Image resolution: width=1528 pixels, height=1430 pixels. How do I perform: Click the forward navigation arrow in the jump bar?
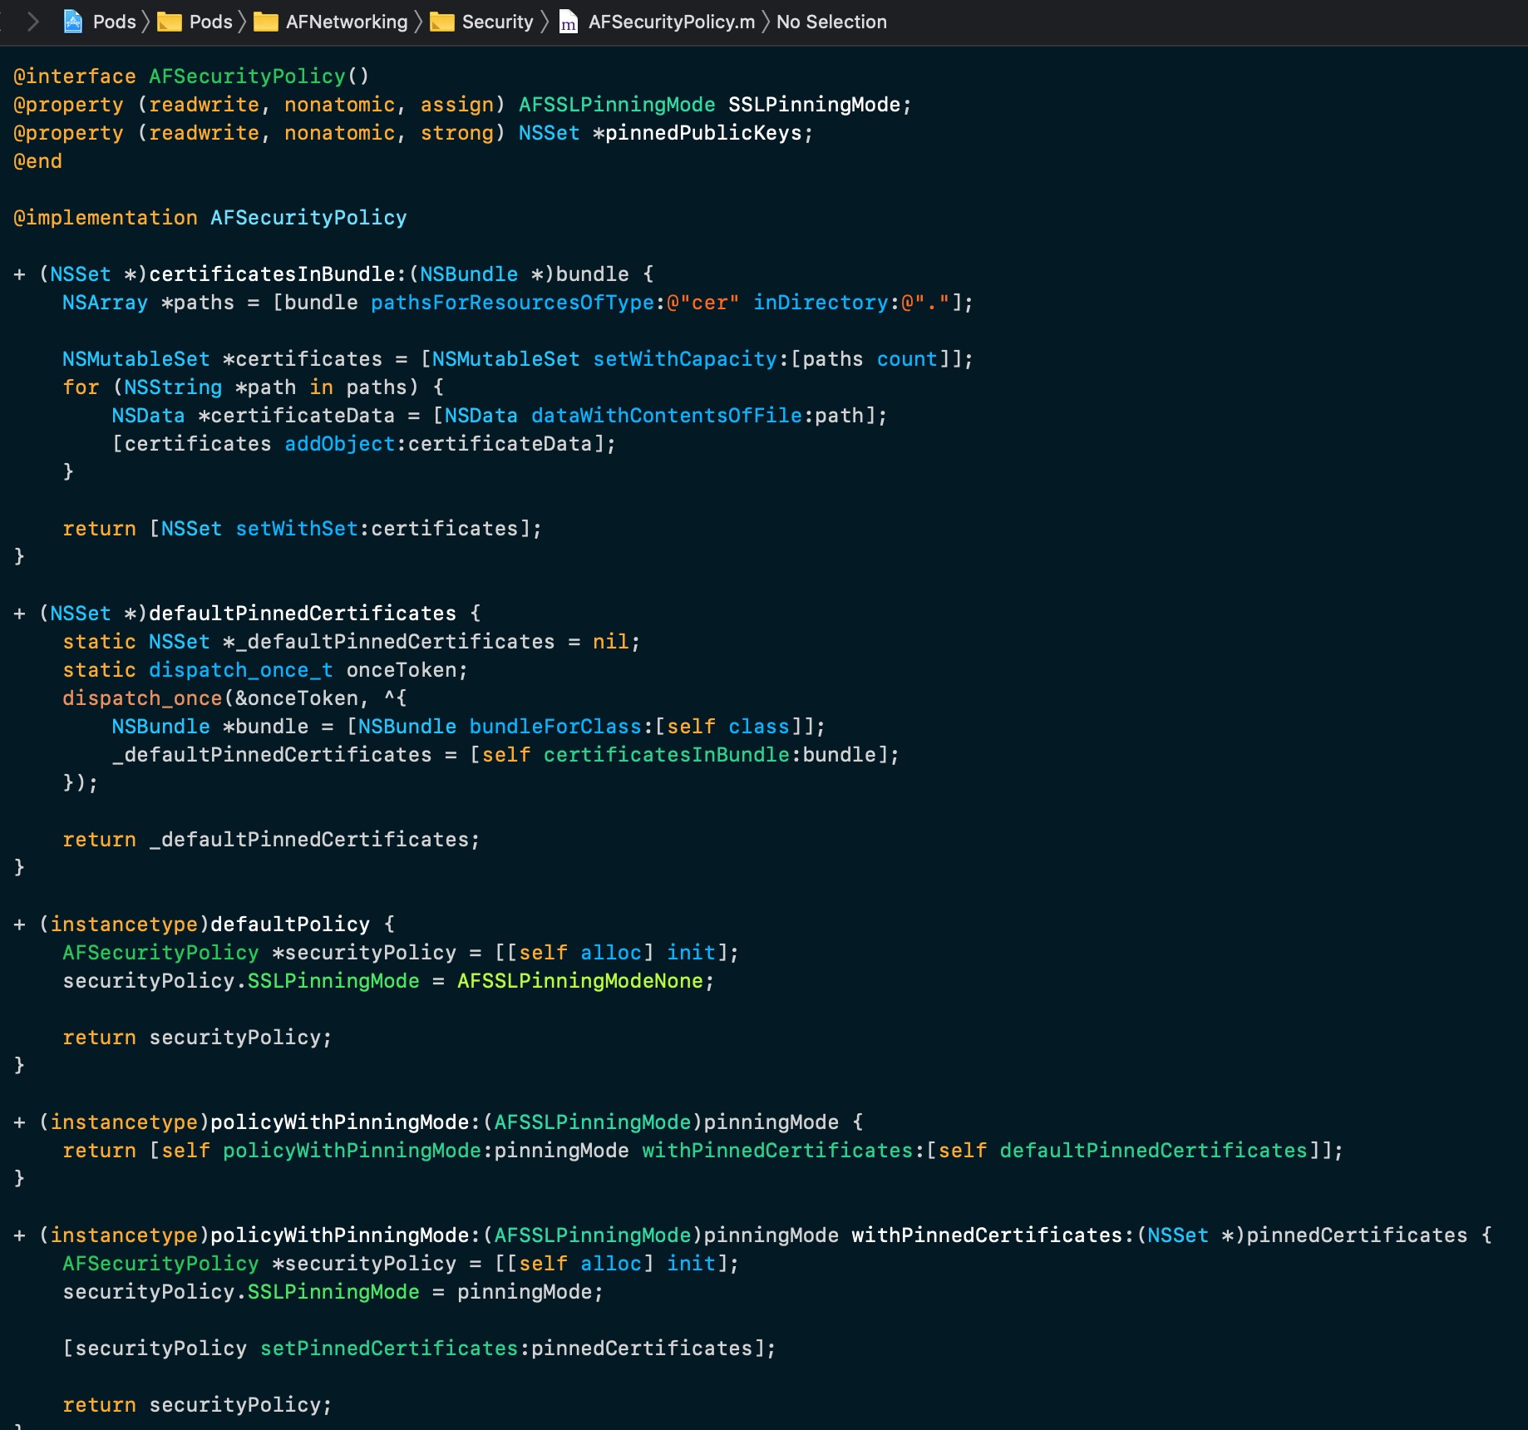[x=33, y=22]
